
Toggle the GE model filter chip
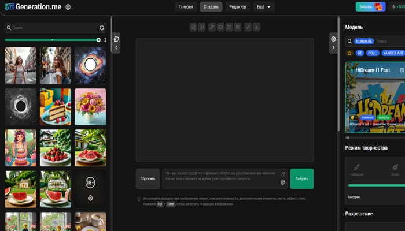(x=359, y=53)
